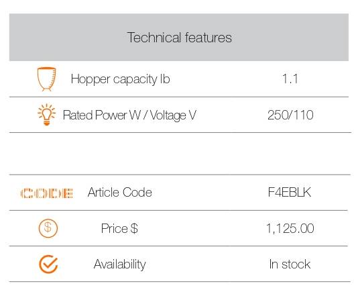
Task: Click the hopper capacity cup icon
Action: click(x=46, y=79)
